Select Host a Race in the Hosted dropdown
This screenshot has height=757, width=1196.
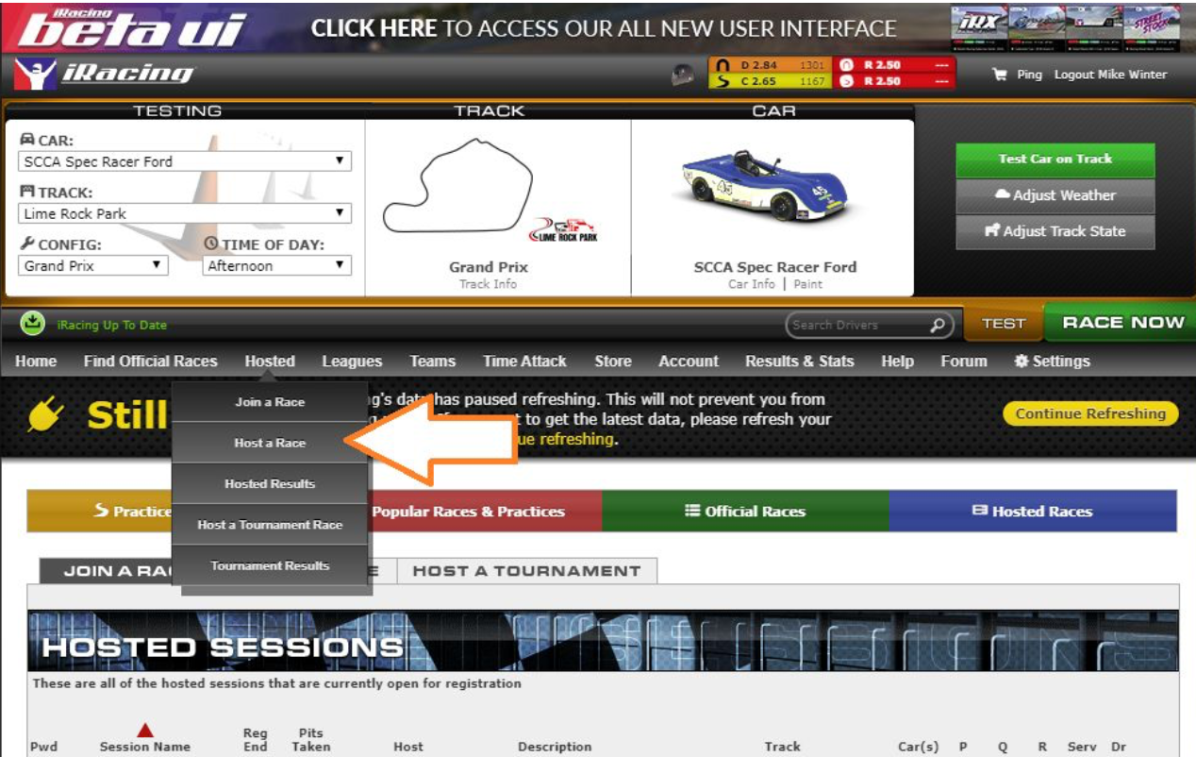(270, 443)
